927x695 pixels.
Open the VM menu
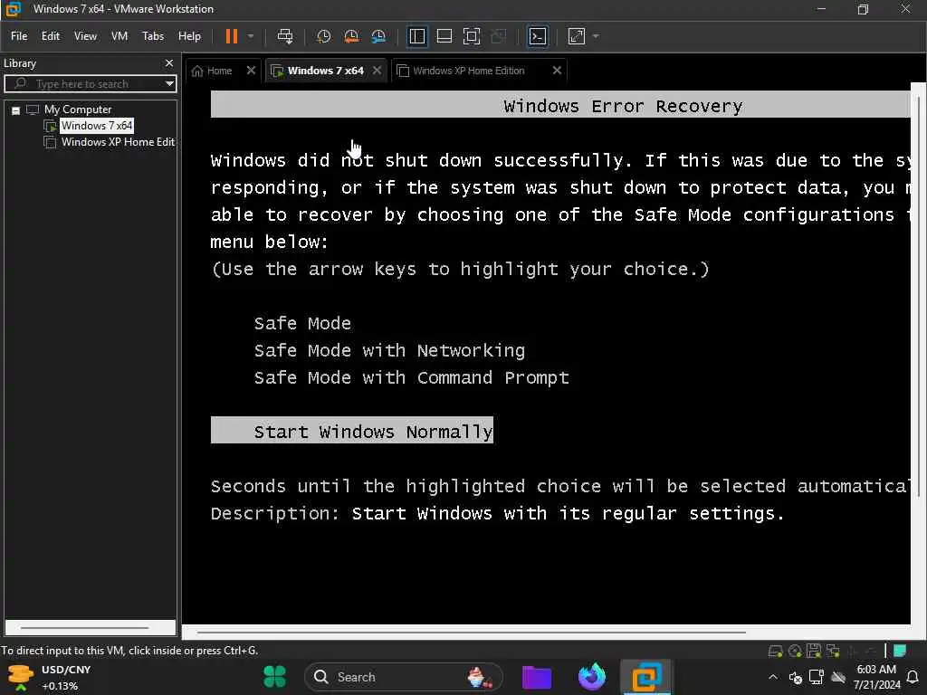119,36
